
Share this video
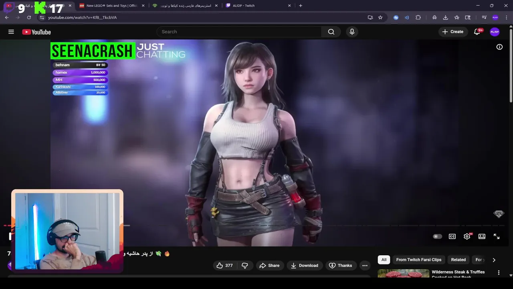coord(269,265)
